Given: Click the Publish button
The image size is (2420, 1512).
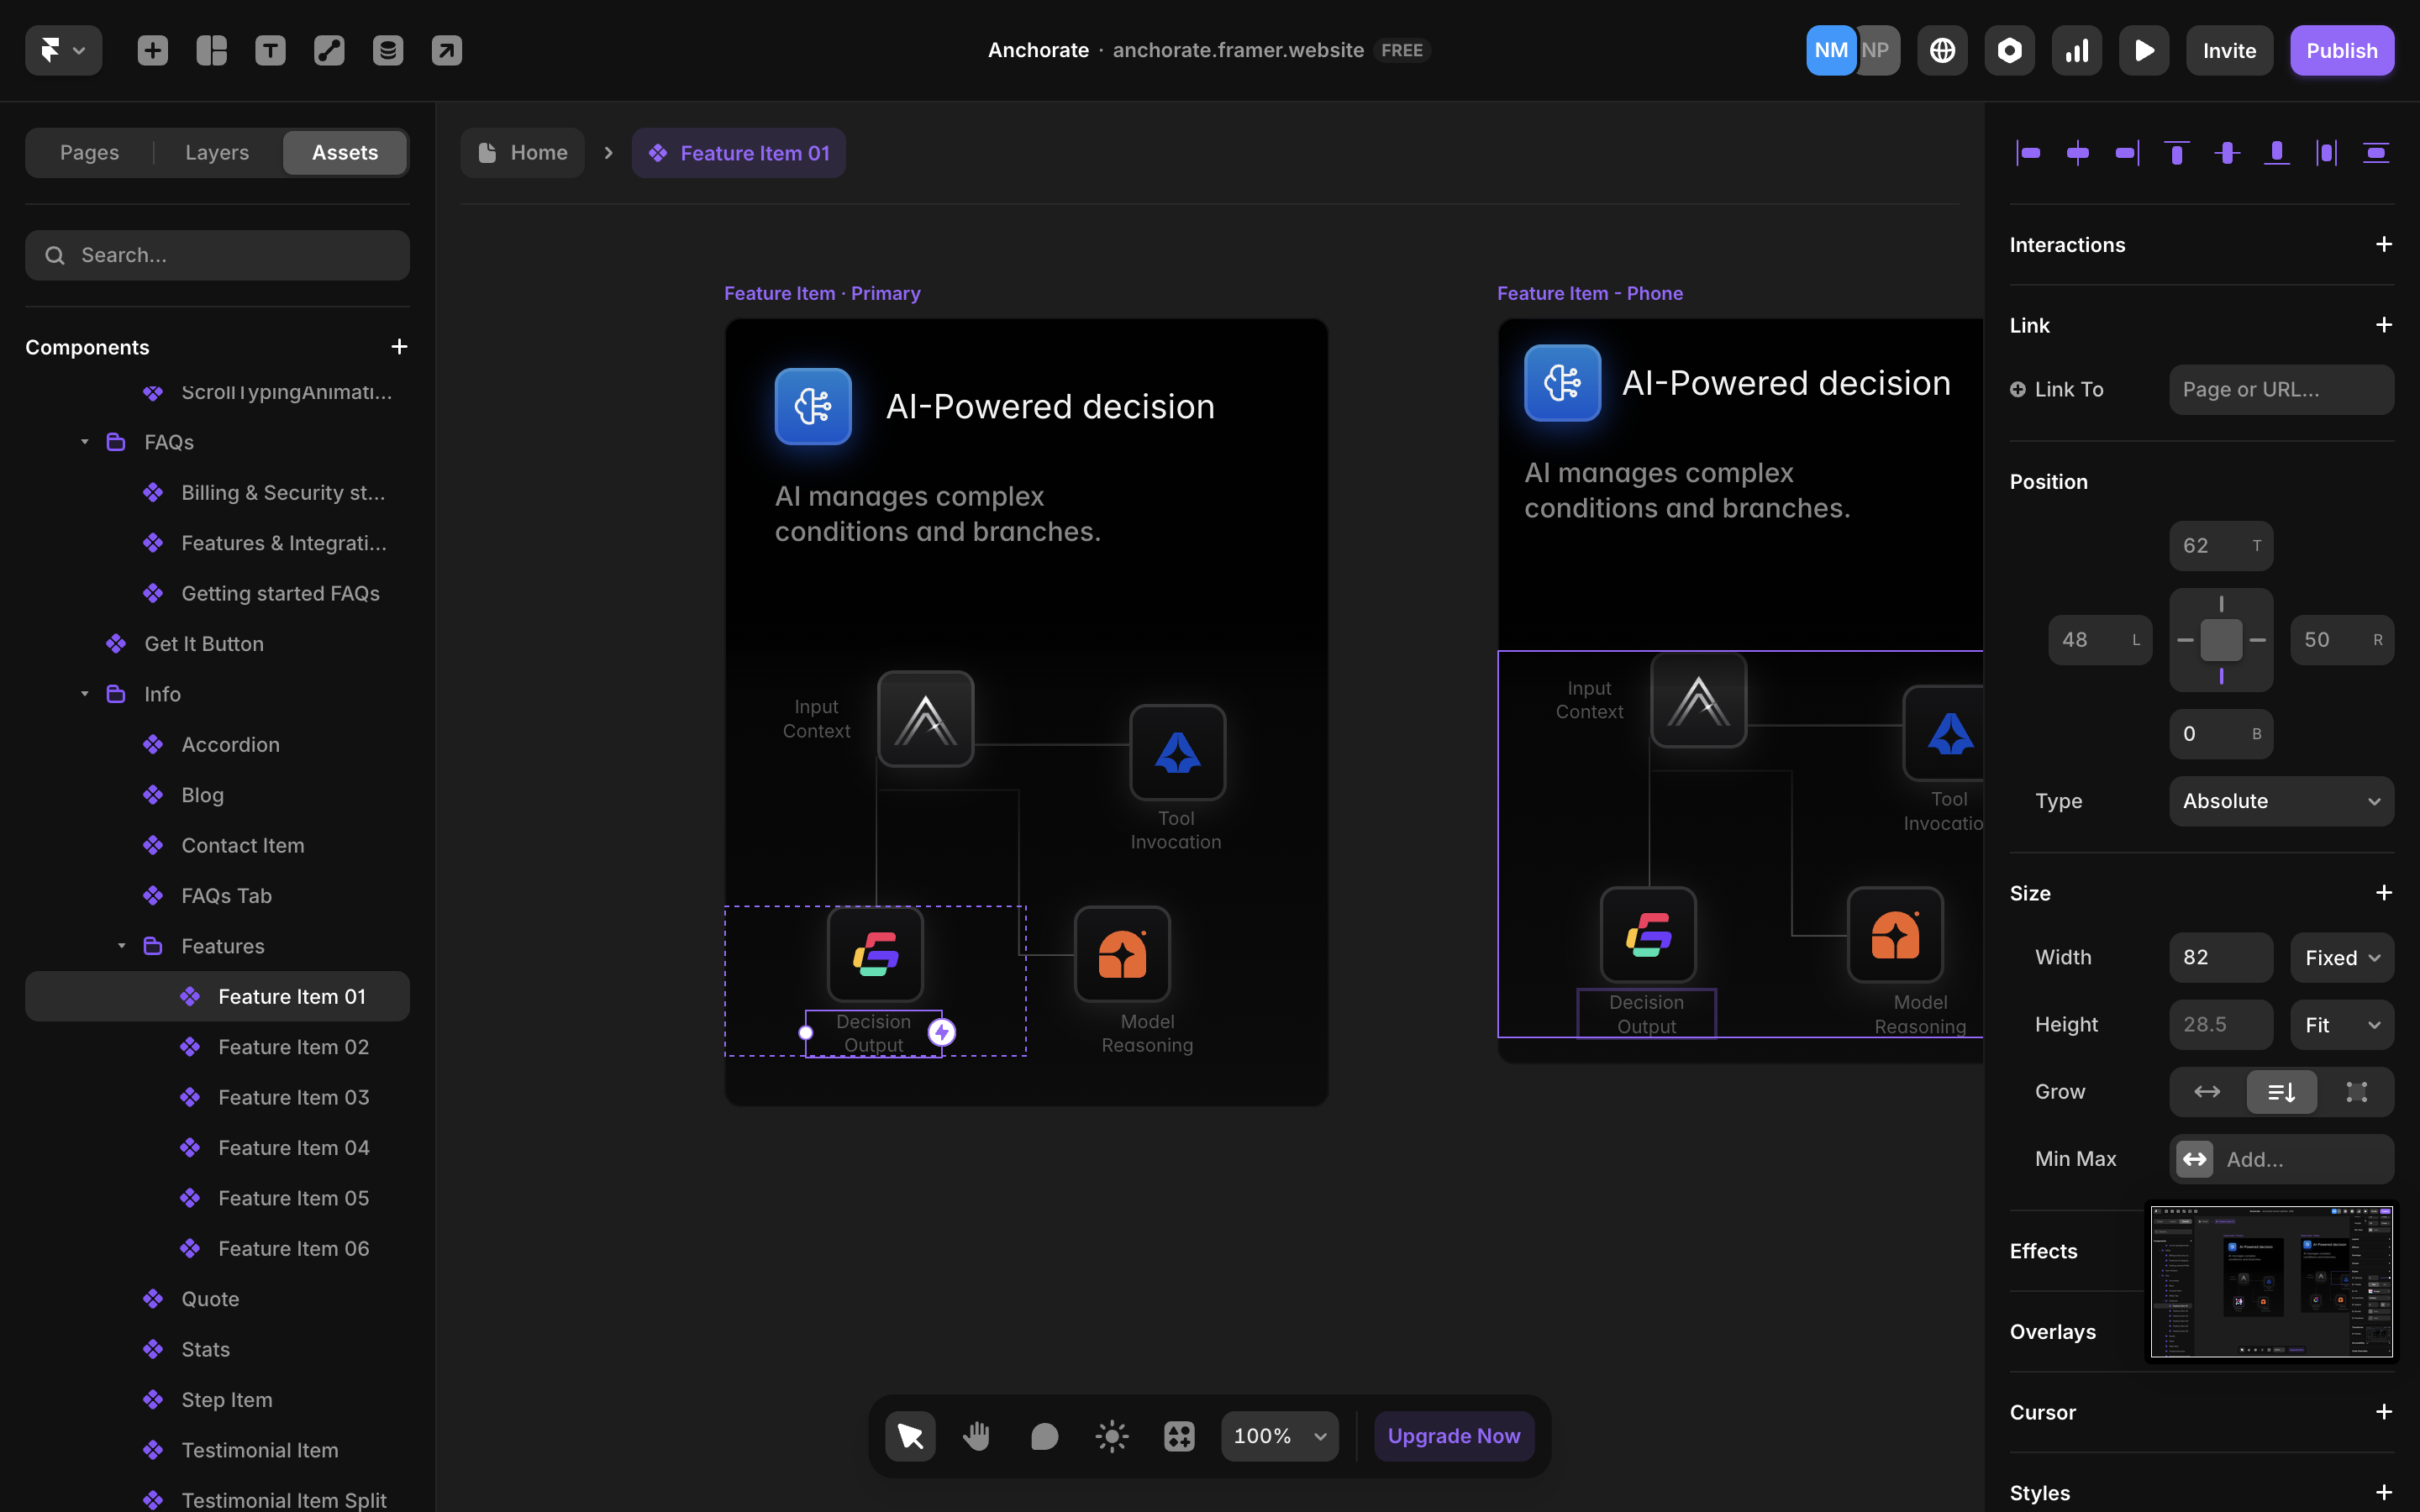Looking at the screenshot, I should click(x=2341, y=50).
